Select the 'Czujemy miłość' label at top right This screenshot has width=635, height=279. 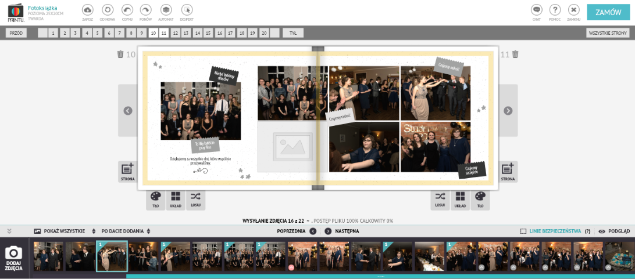[x=450, y=66]
